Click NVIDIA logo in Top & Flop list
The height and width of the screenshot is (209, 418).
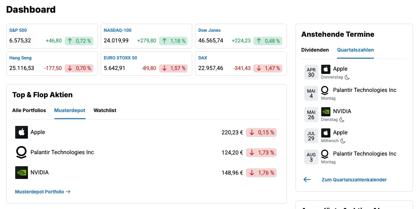pyautogui.click(x=21, y=173)
